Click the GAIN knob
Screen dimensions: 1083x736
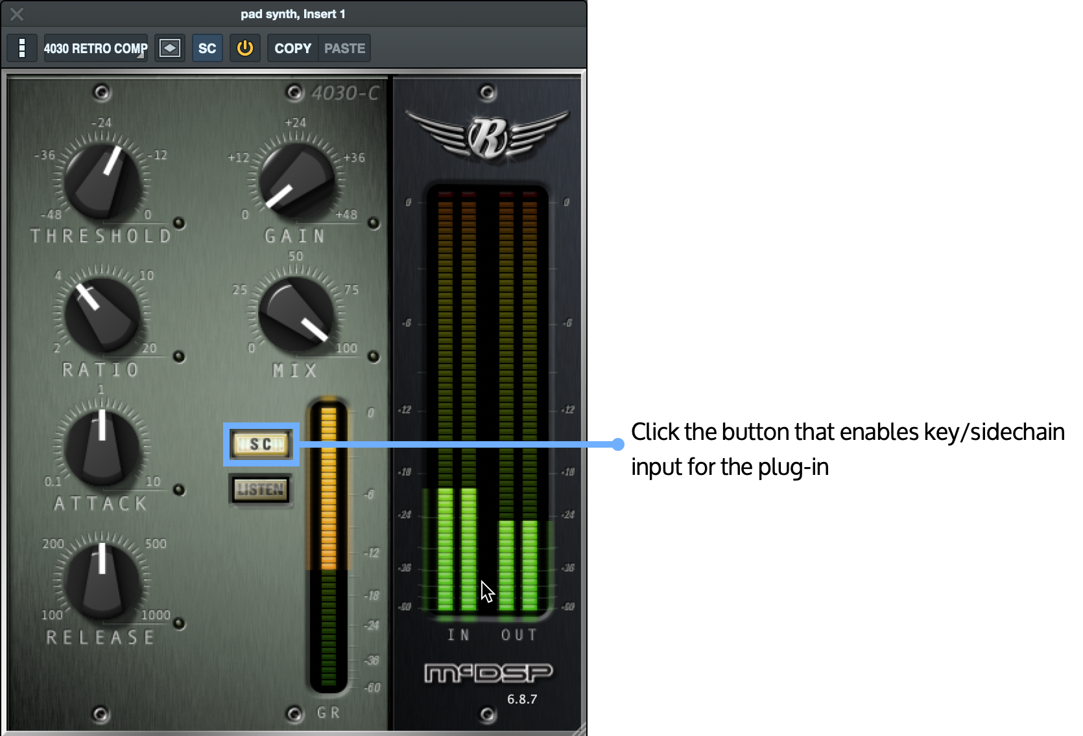pyautogui.click(x=296, y=181)
